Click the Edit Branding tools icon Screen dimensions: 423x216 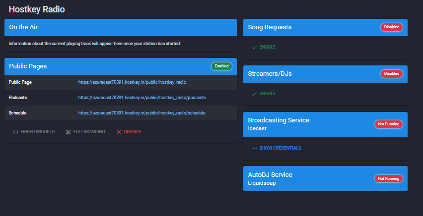click(x=69, y=132)
